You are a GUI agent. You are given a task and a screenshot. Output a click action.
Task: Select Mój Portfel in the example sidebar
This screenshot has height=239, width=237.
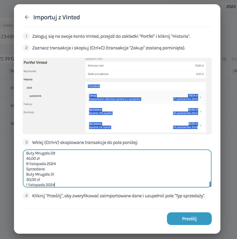(x=30, y=71)
